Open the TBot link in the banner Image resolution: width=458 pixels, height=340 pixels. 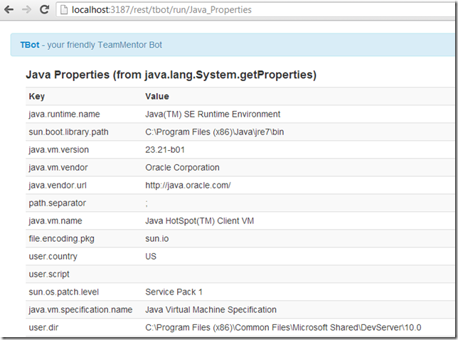tap(30, 45)
